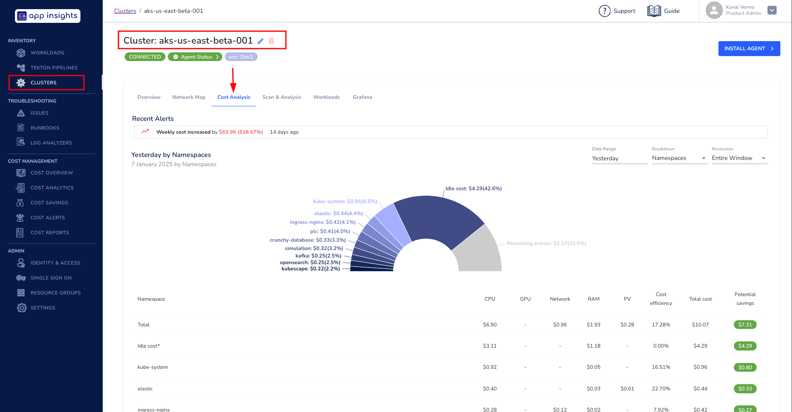Click the Date Range Yesterday field
Screen dimensions: 792x412
[x=619, y=158]
